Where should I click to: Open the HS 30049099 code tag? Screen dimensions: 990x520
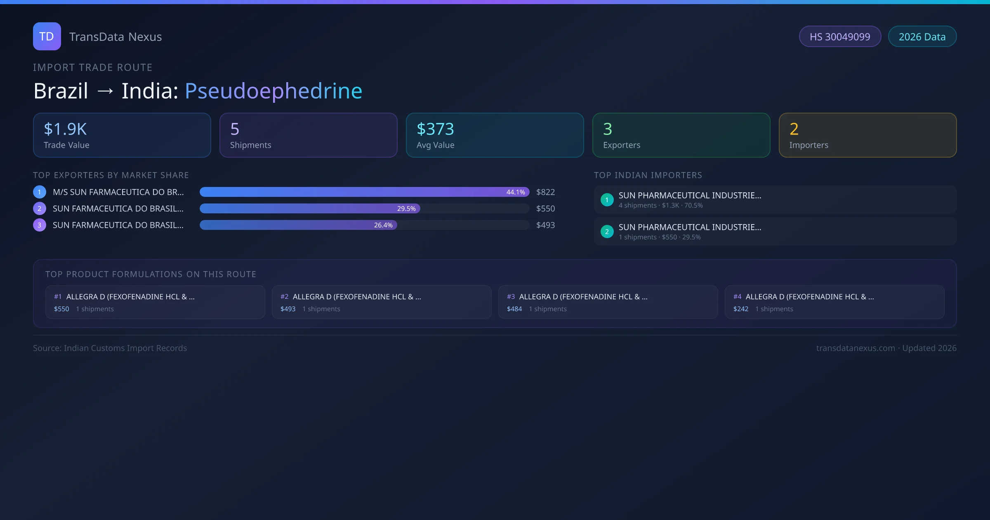point(839,37)
